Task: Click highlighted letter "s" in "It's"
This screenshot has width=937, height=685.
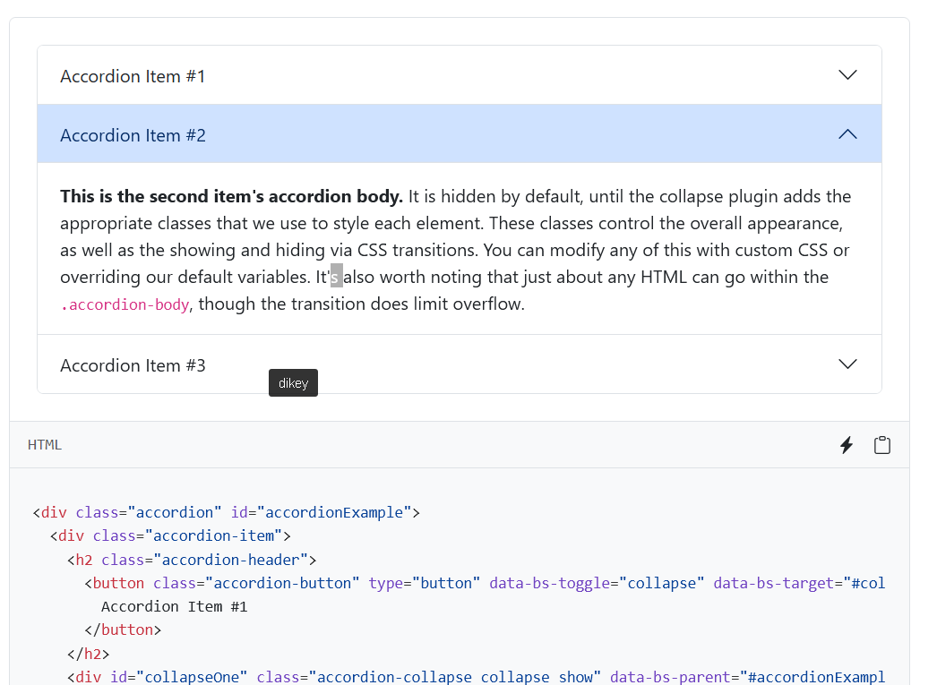Action: pyautogui.click(x=337, y=277)
